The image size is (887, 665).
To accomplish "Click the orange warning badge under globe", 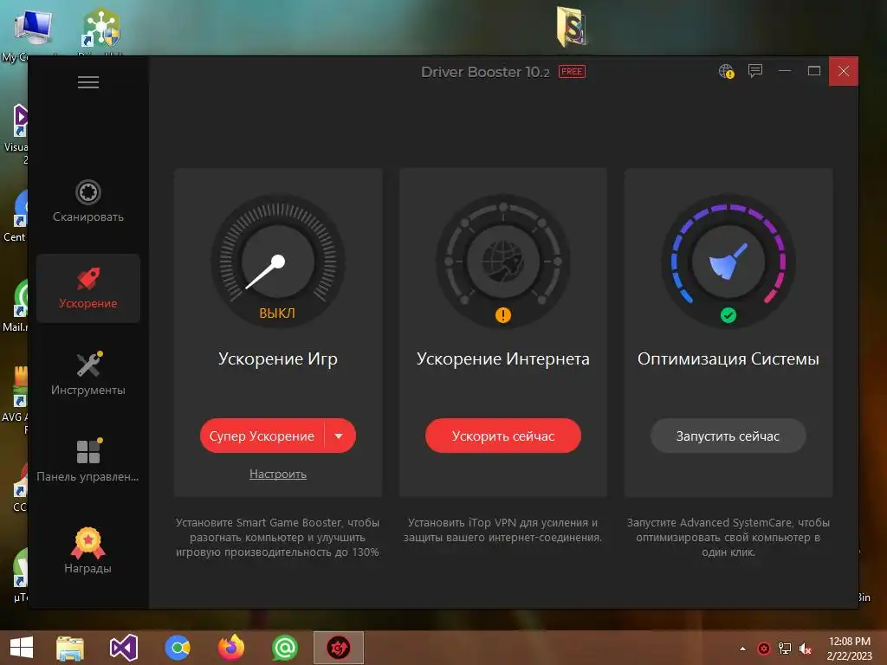I will coord(503,315).
